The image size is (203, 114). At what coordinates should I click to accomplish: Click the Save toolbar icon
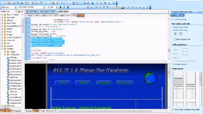pos(14,3)
